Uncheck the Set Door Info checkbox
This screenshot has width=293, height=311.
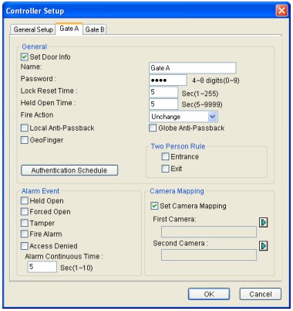coord(25,56)
